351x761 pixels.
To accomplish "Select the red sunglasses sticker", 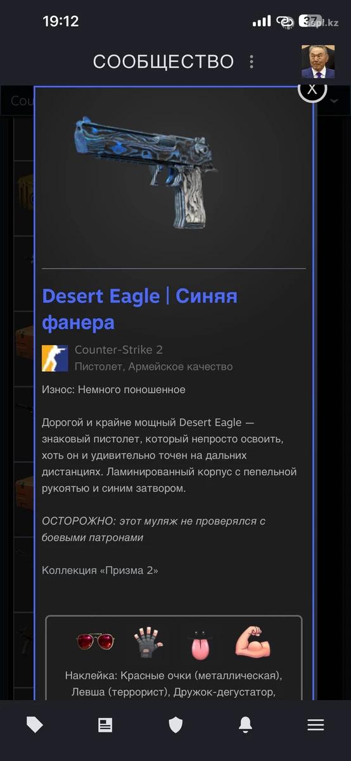I will coord(96,642).
